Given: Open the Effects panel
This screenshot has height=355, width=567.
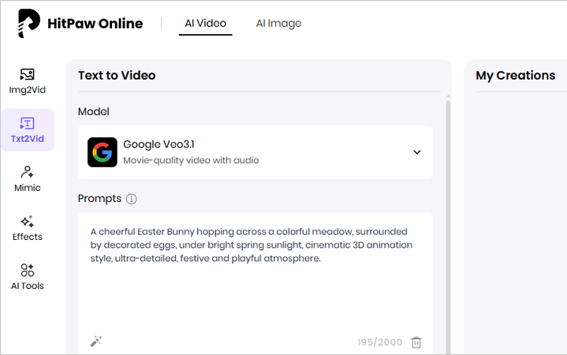Looking at the screenshot, I should [x=28, y=228].
